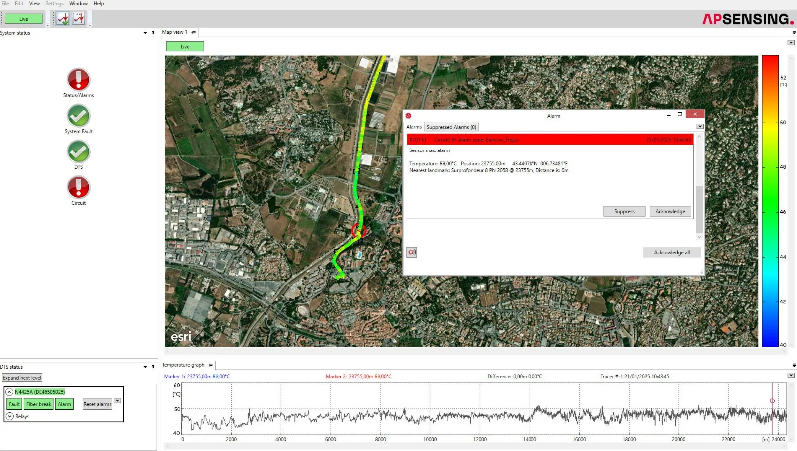Click the red marker handle on temperature graph
Viewport: 797px width, 451px height.
[x=772, y=401]
